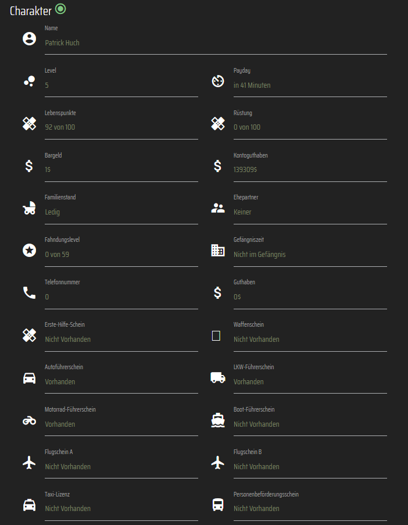Click the dollar icon beside Kontoguthaben
This screenshot has height=525, width=408.
tap(218, 166)
